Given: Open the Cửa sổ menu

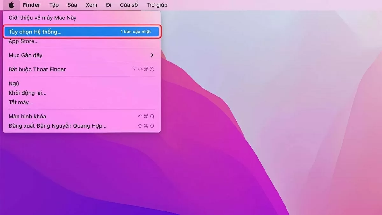Looking at the screenshot, I should click(x=129, y=5).
